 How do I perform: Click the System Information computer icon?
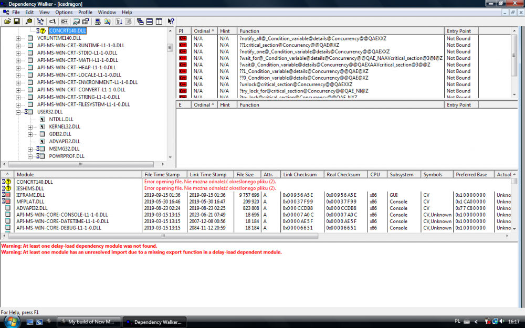(x=98, y=22)
